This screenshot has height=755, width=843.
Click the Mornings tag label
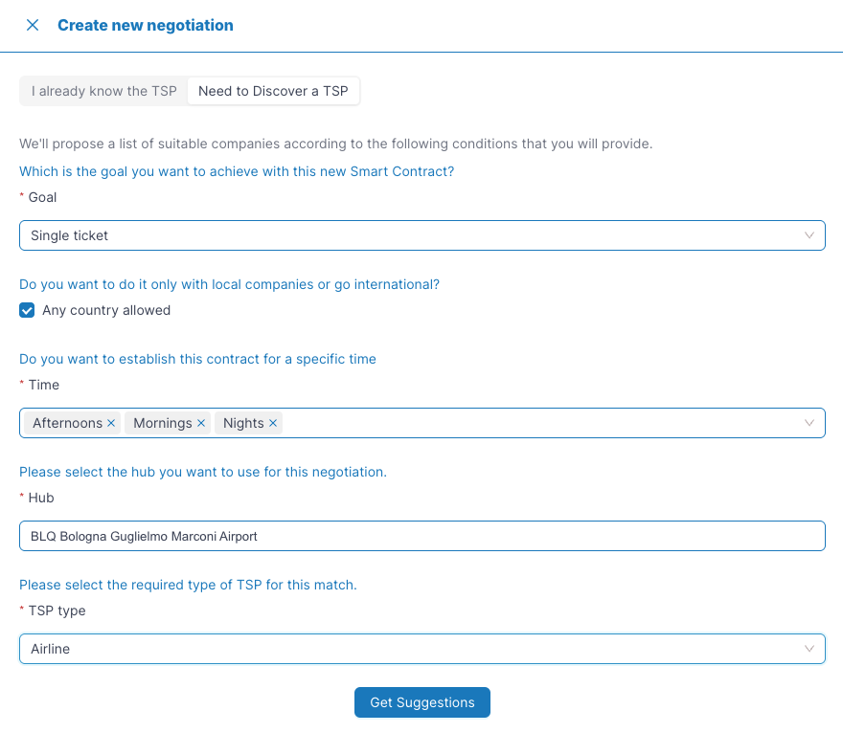[x=163, y=423]
